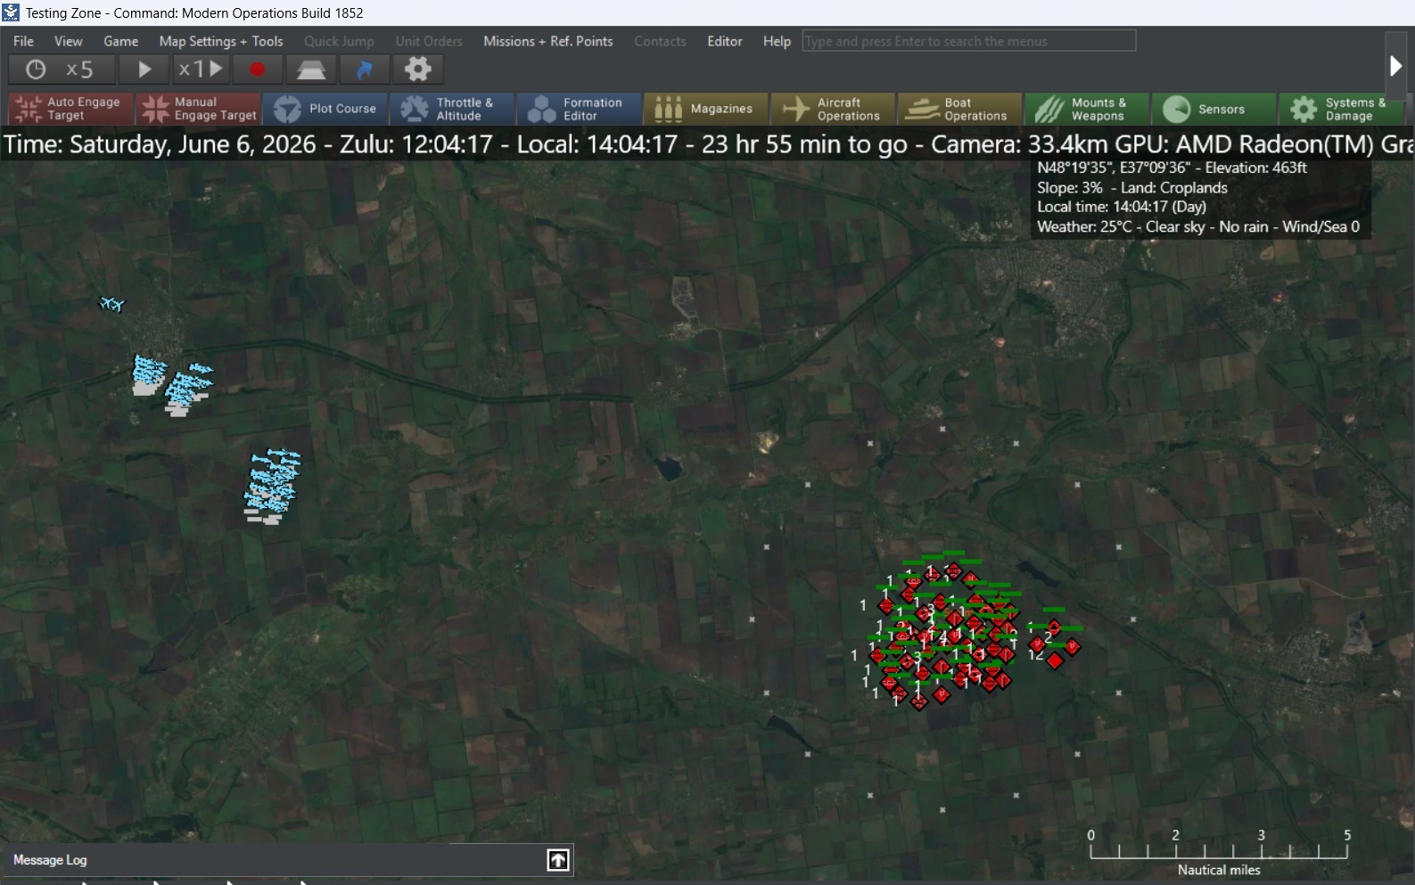Open settings with the gear icon
The width and height of the screenshot is (1415, 885).
click(x=417, y=70)
